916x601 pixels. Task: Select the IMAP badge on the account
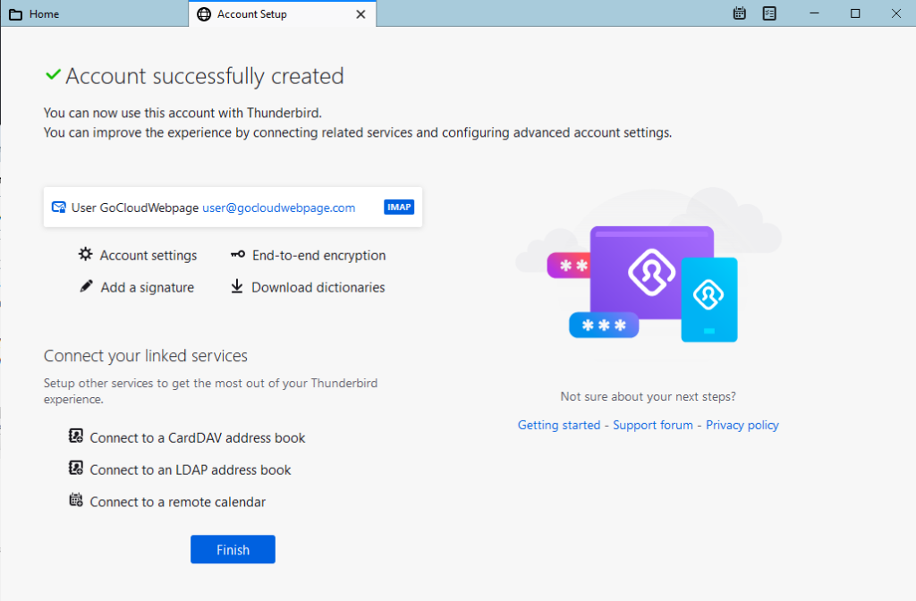(x=399, y=207)
